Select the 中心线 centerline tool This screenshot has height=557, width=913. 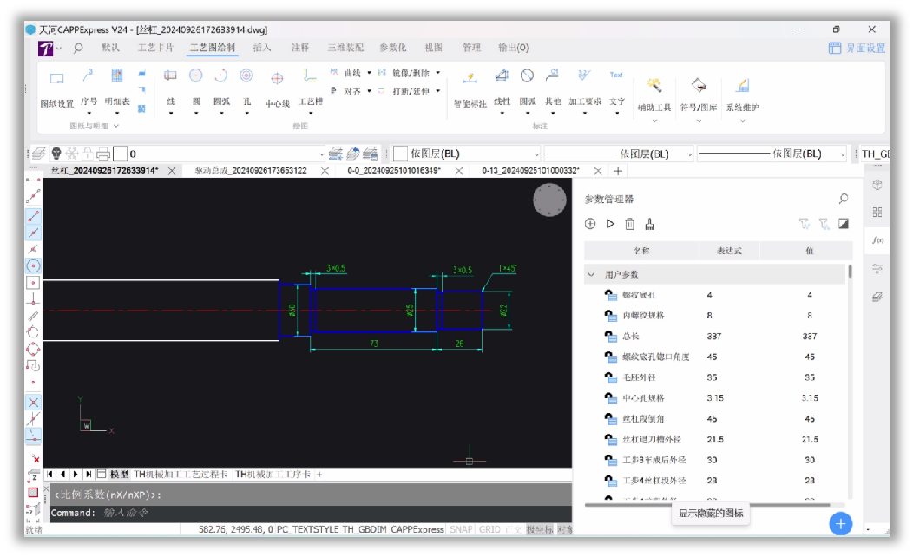coord(277,88)
